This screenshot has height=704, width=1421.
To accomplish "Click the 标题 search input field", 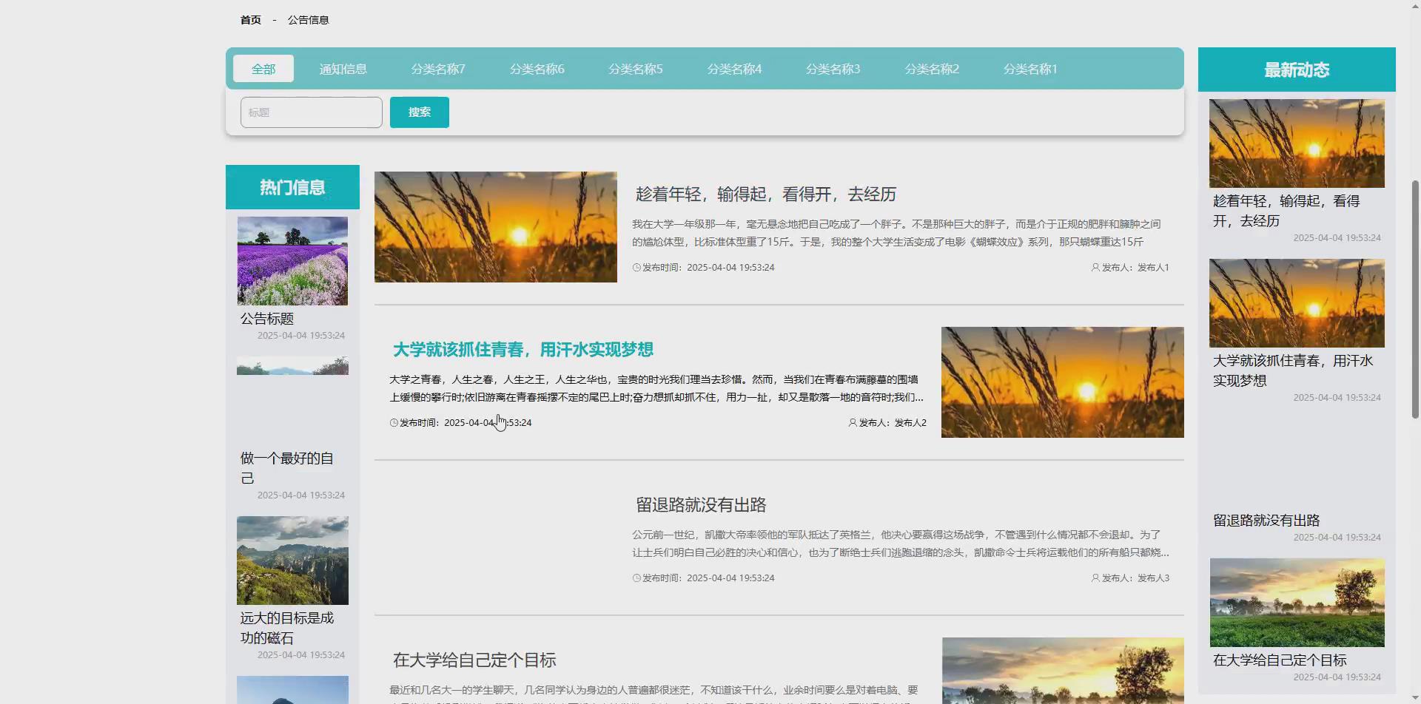I will coord(311,112).
